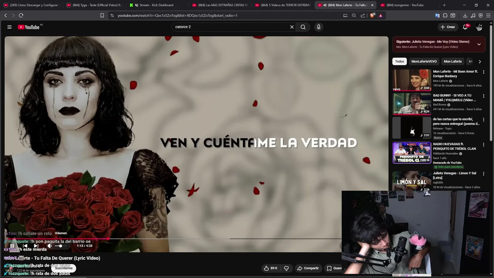494x278 pixels.
Task: Go forward in browser history
Action: pyautogui.click(x=13, y=15)
